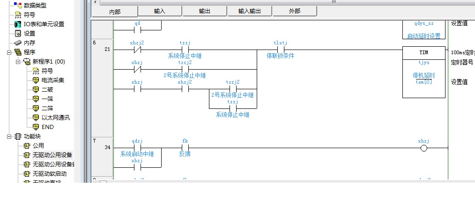This screenshot has height=215, width=475.
Task: Click the IO表和单元设置 icon
Action: tap(18, 24)
